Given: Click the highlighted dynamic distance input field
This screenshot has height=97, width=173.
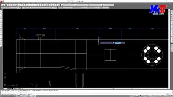Looking at the screenshot, I should point(118,43).
